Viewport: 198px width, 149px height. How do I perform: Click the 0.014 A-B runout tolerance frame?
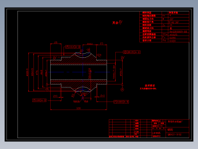[73, 47]
